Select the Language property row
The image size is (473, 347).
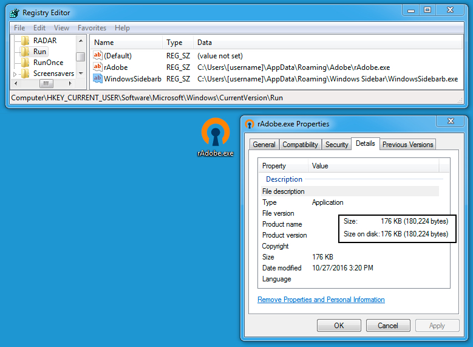[350, 279]
